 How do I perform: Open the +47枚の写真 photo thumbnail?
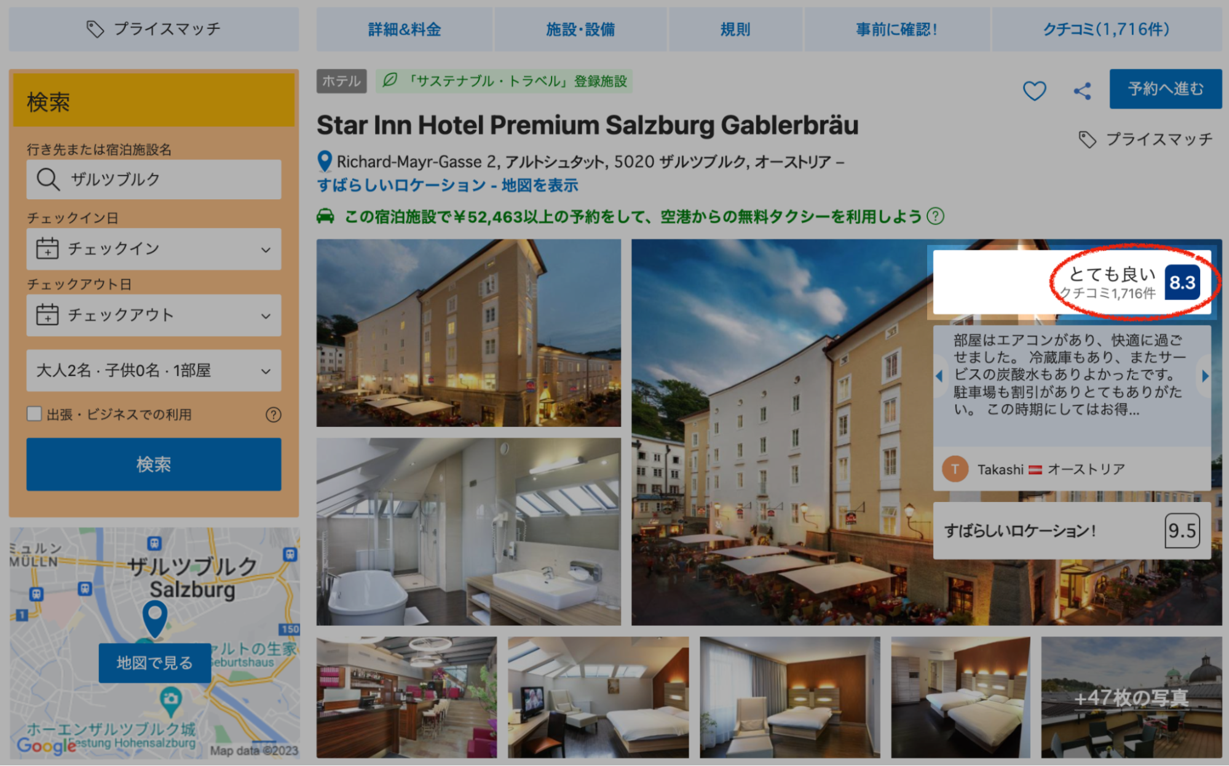pos(1131,697)
